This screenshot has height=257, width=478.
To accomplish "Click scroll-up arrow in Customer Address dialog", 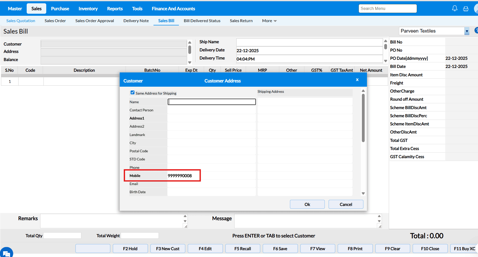I will 363,91.
